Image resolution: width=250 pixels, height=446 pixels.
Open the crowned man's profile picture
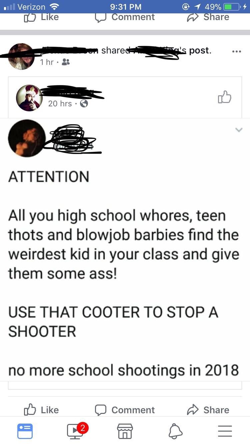(29, 98)
